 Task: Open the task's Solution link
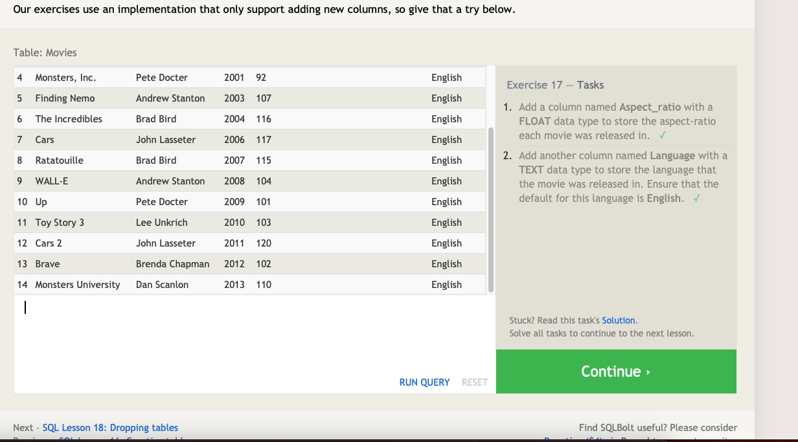(x=619, y=320)
